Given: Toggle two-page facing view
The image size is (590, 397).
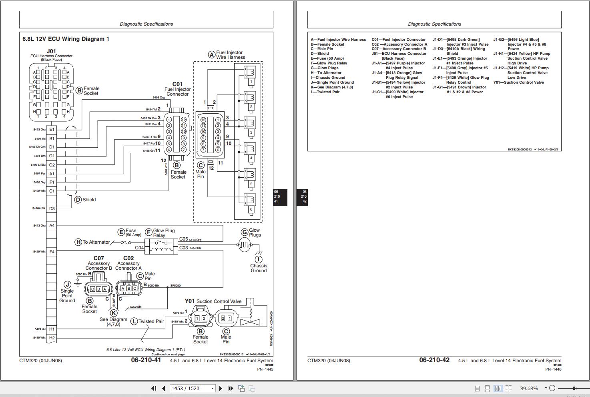Looking at the screenshot, I should pos(498,388).
